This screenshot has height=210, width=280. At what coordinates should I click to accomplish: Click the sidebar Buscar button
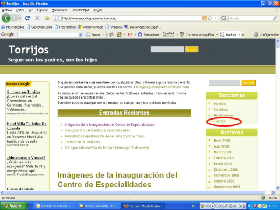coord(248,83)
